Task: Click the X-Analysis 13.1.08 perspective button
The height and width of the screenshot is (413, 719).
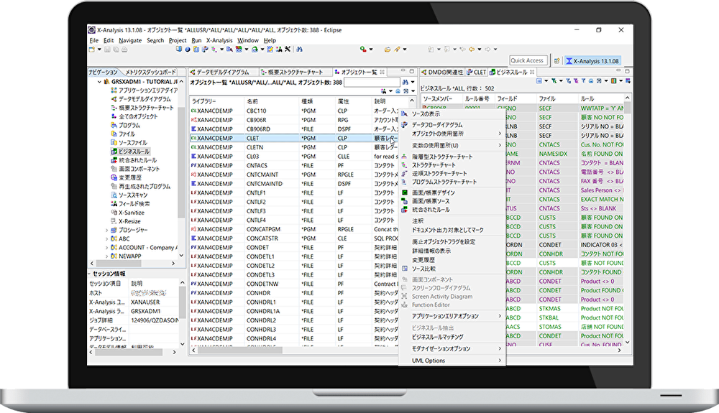Action: click(592, 60)
